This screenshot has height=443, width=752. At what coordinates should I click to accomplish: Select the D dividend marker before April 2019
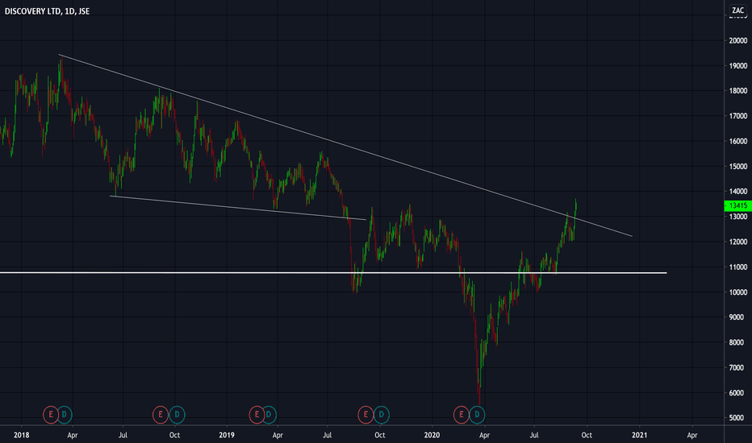coord(269,415)
